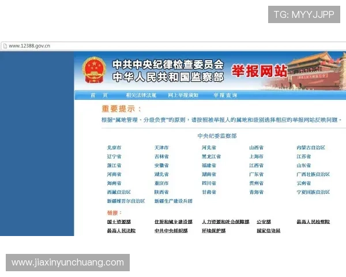Visit the 宁夏回族自治区 link
This screenshot has height=277, width=346.
[313, 192]
